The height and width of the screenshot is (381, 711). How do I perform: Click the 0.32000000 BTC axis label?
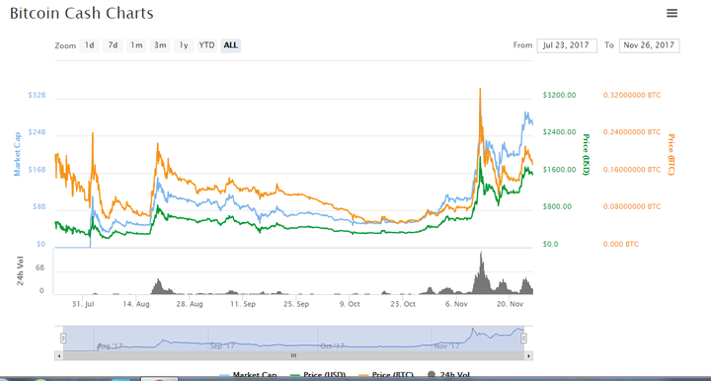coord(632,95)
